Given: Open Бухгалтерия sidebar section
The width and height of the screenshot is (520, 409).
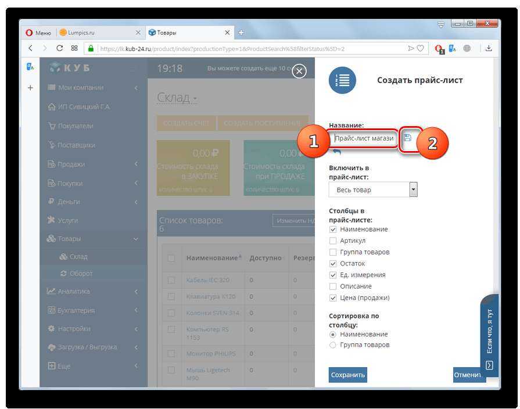Looking at the screenshot, I should tap(94, 310).
